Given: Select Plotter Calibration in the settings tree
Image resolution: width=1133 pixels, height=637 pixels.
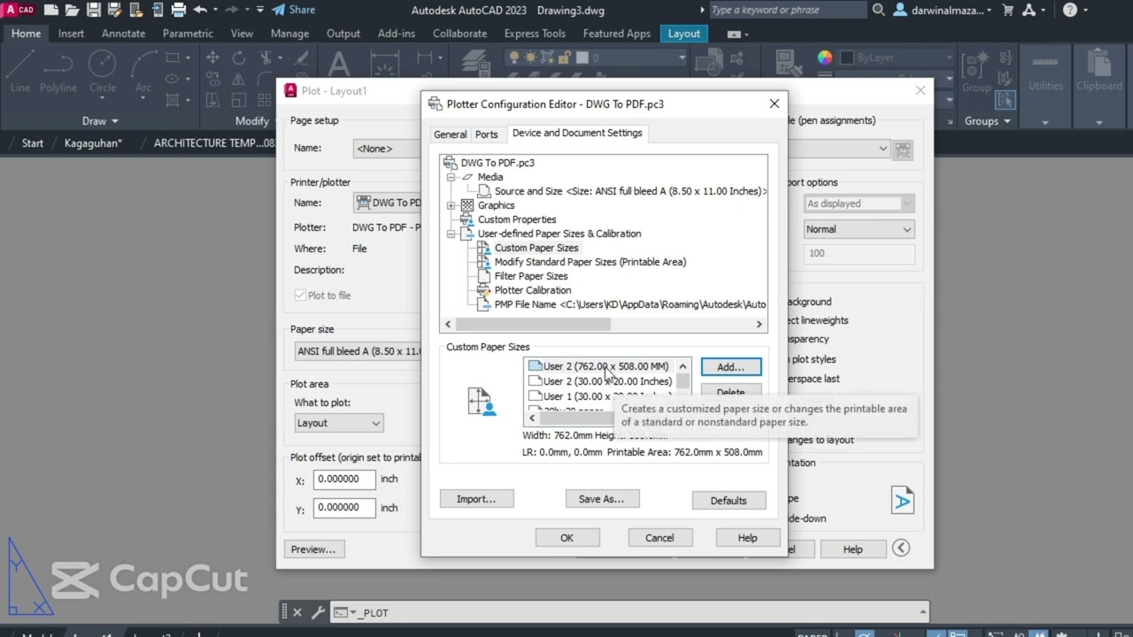Looking at the screenshot, I should 532,290.
